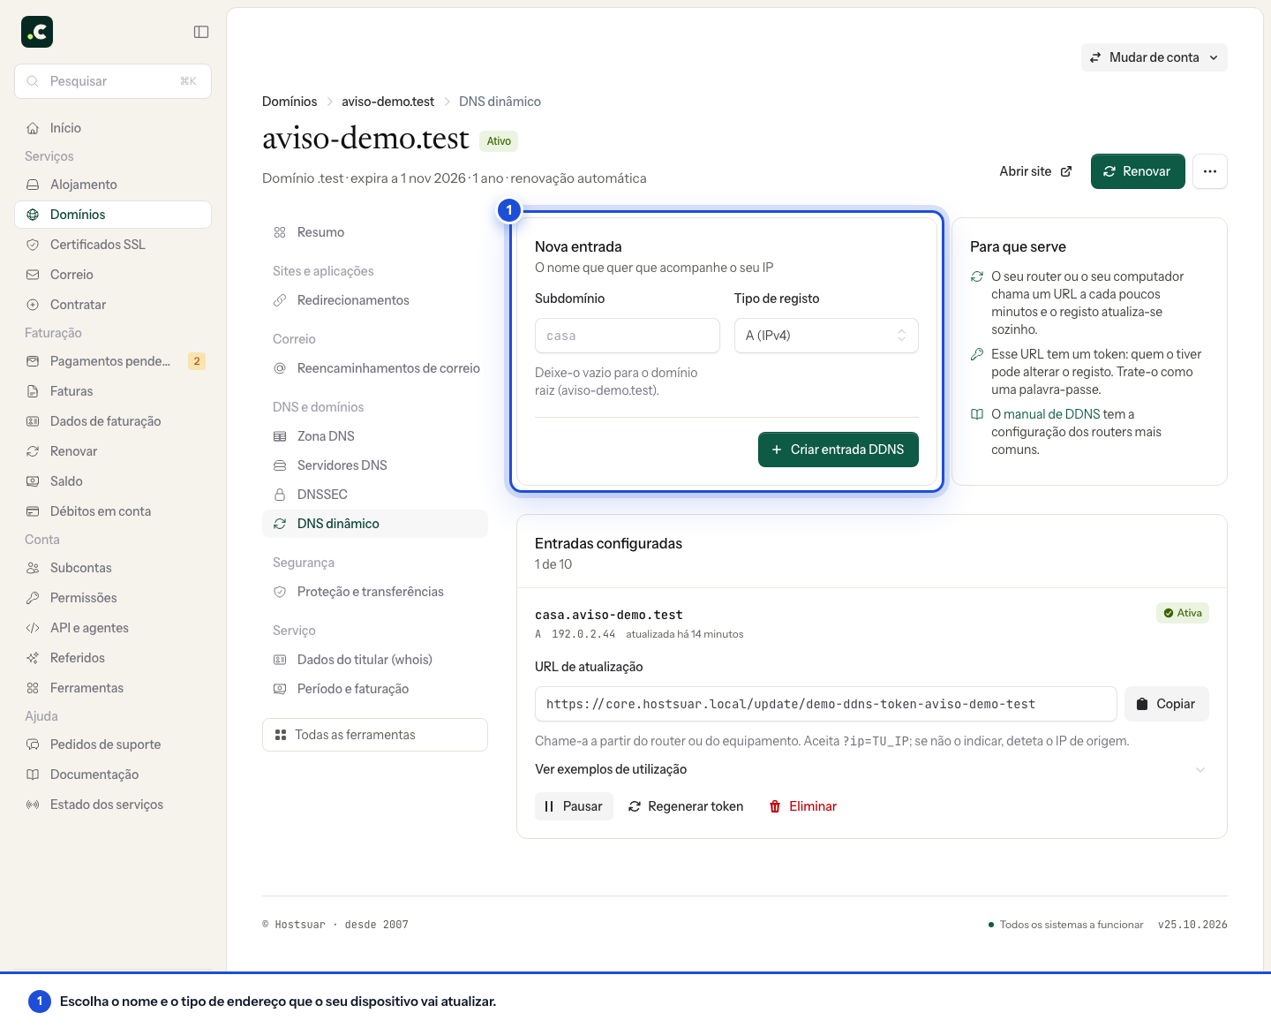Copy the update URL with Copiar
The height and width of the screenshot is (1028, 1271).
[x=1166, y=704]
